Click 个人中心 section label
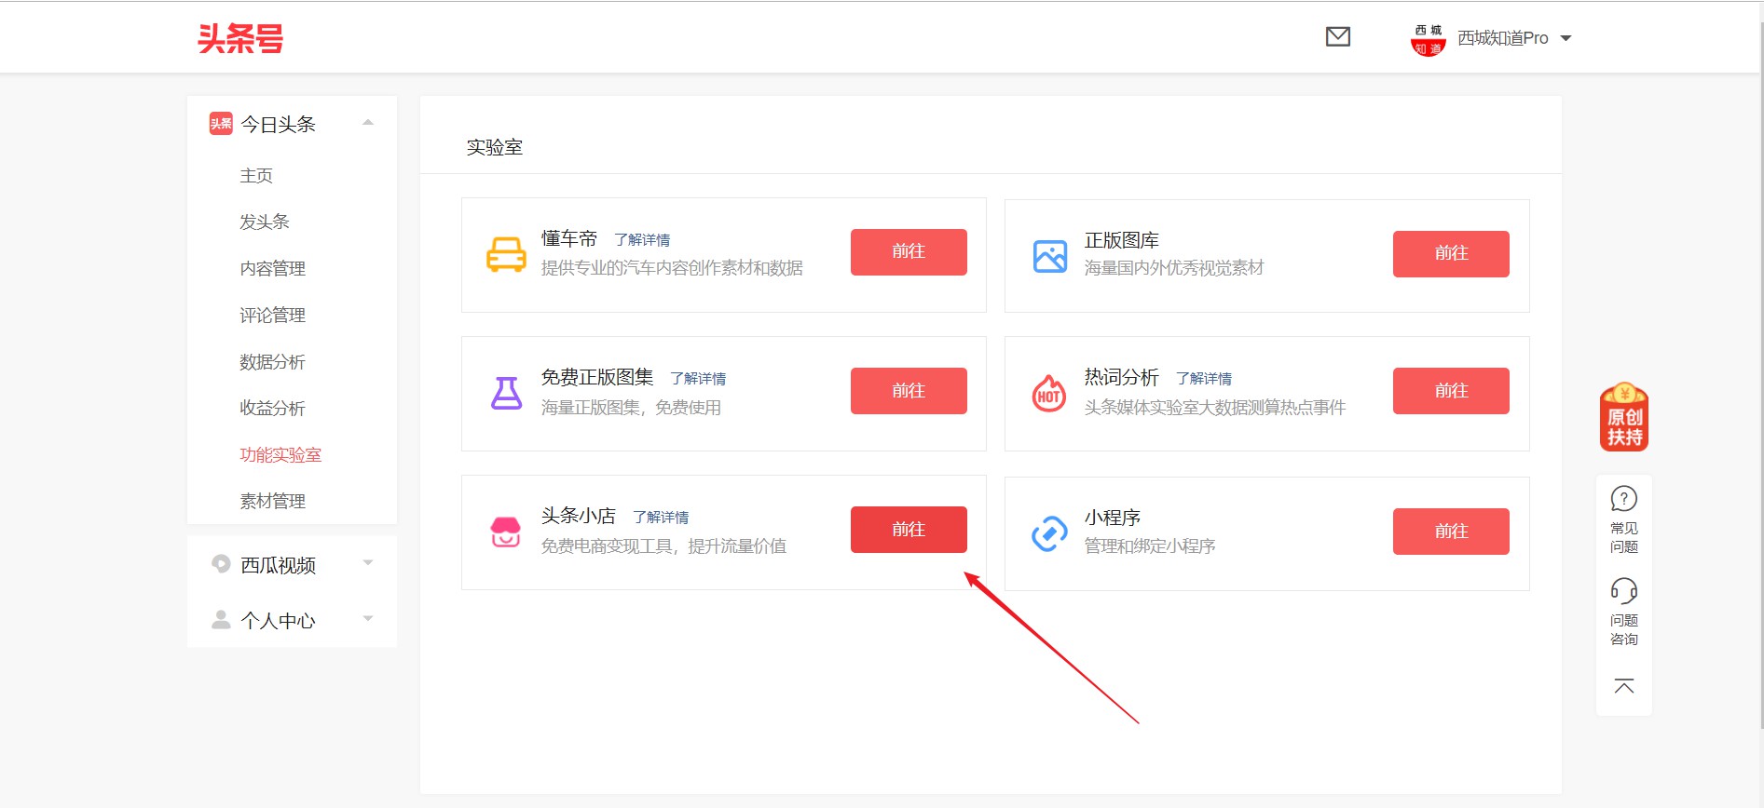 coord(278,621)
